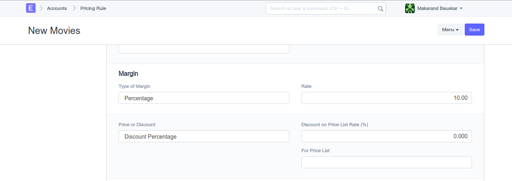512x181 pixels.
Task: Navigate to Pricing Rule breadcrumb
Action: click(93, 8)
